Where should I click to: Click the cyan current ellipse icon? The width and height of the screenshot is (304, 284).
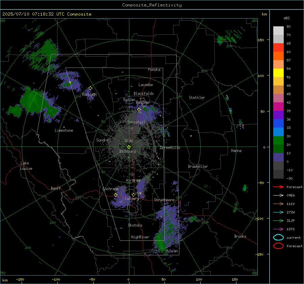coord(278,237)
